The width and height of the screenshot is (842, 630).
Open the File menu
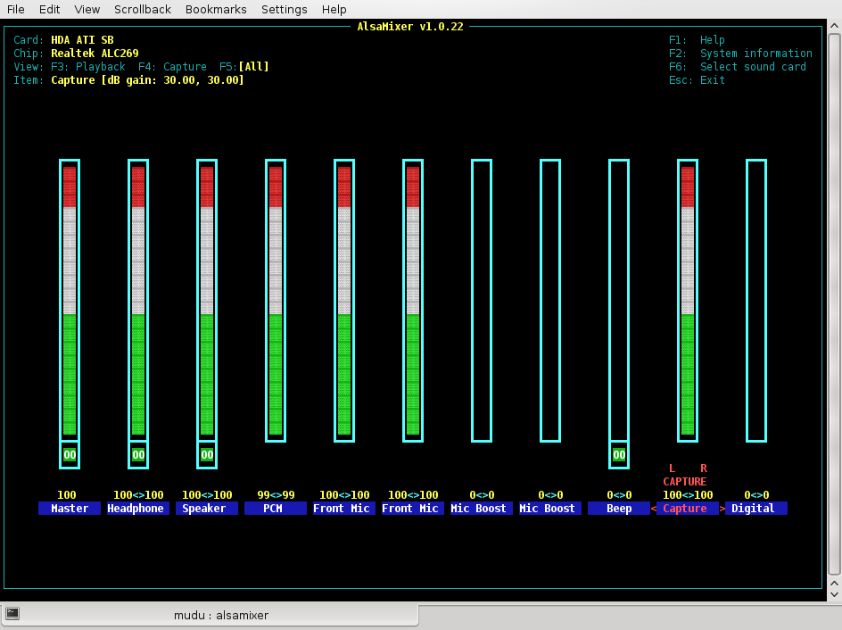tap(16, 9)
